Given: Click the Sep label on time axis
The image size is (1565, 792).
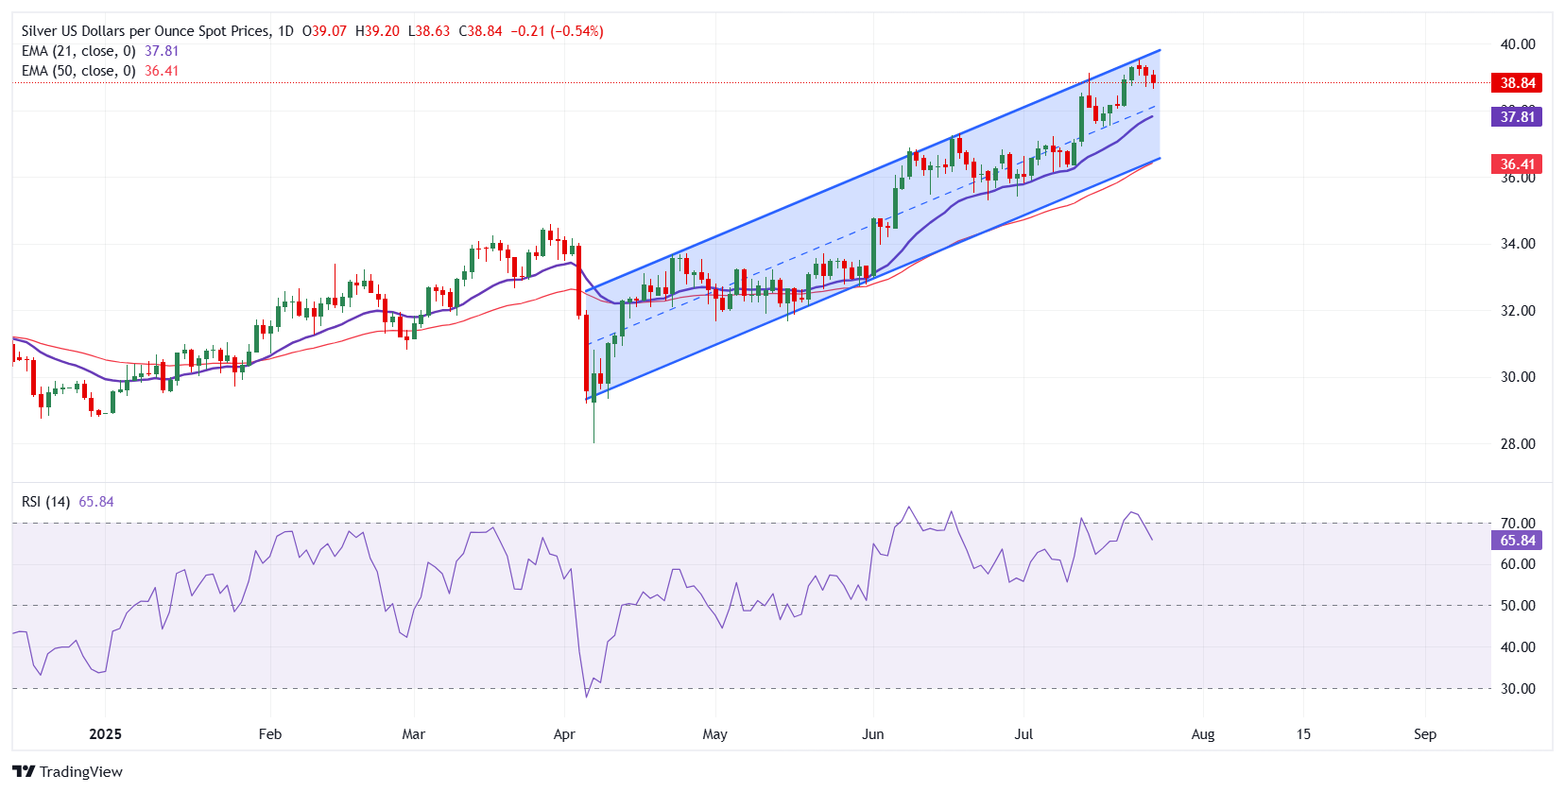Looking at the screenshot, I should click(x=1424, y=734).
